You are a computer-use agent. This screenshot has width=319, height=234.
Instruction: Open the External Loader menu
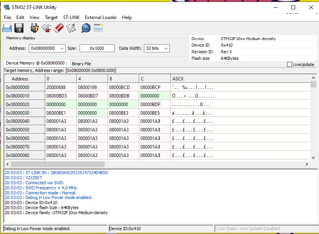(x=101, y=17)
